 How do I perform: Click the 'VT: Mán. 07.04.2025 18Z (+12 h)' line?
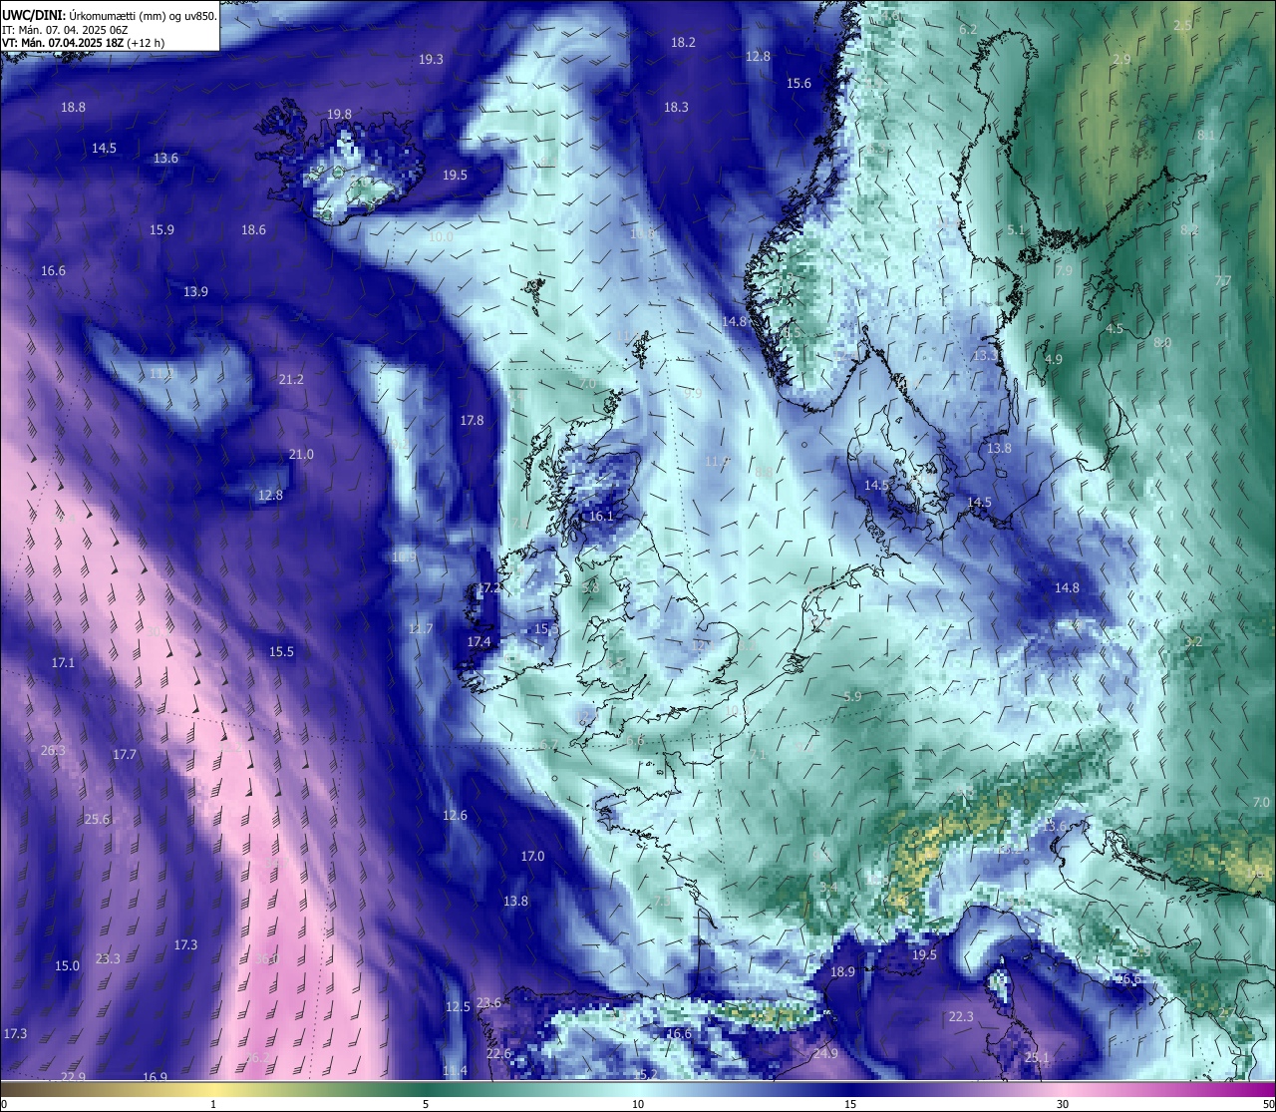(84, 43)
